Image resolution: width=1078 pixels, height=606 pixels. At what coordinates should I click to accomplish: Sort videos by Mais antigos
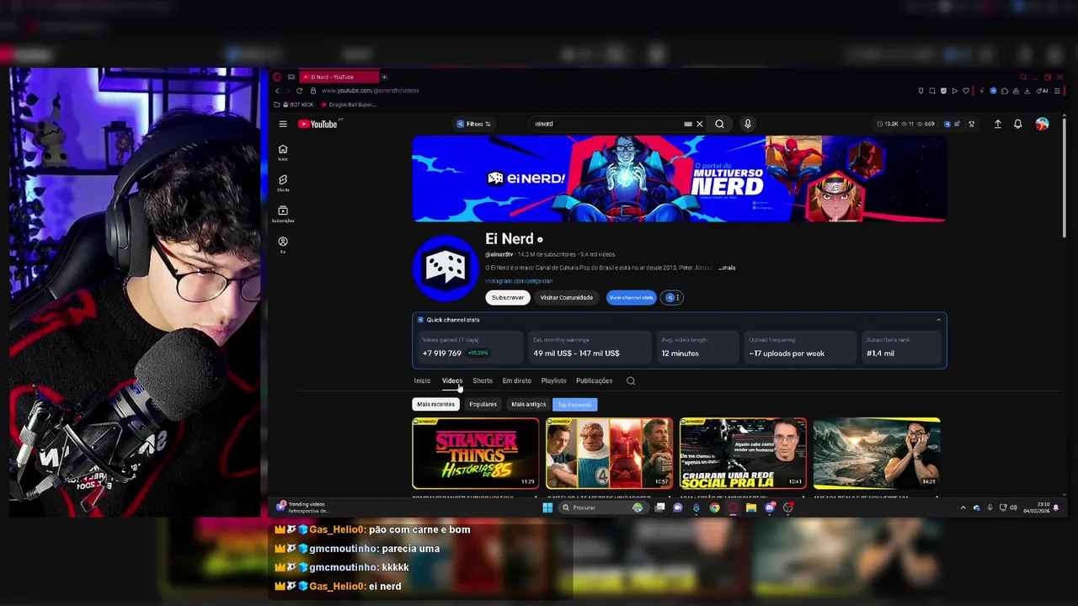click(x=529, y=404)
